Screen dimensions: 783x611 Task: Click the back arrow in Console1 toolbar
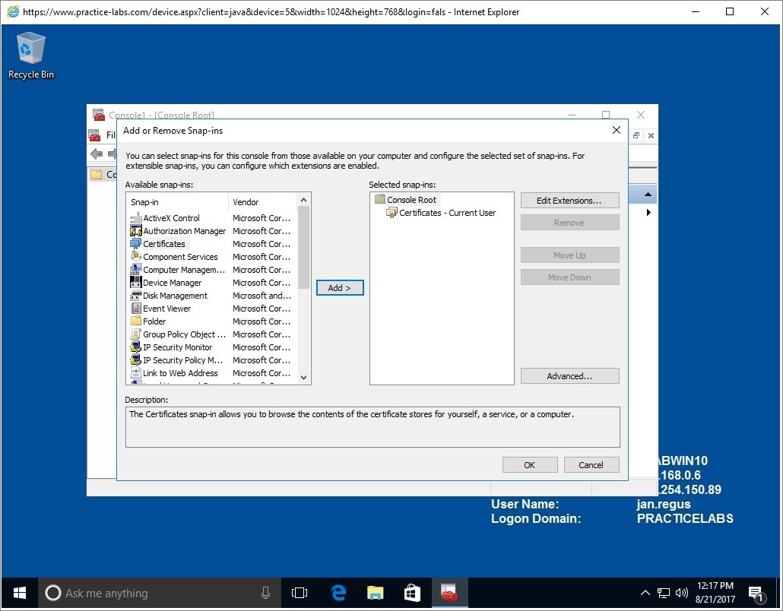click(x=97, y=154)
